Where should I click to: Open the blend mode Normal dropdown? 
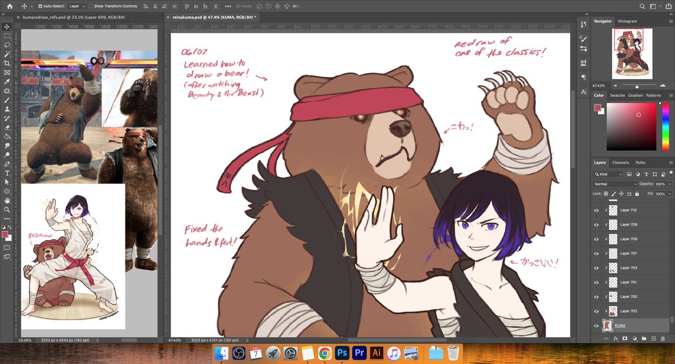pyautogui.click(x=615, y=184)
